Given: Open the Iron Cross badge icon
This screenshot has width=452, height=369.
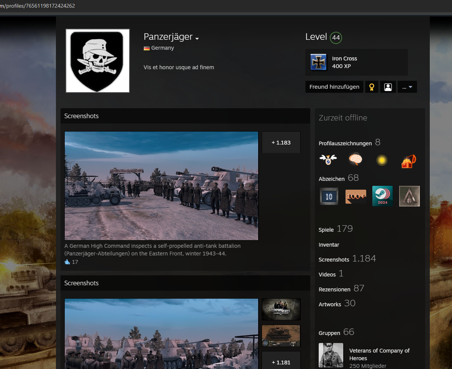Looking at the screenshot, I should coord(318,62).
